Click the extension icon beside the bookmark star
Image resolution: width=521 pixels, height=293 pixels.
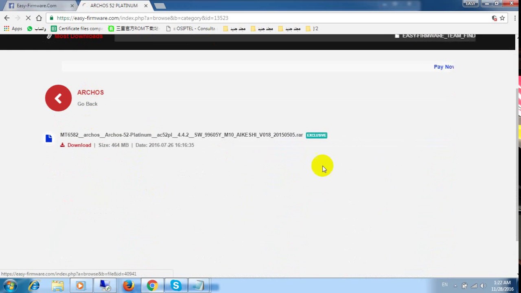(494, 18)
